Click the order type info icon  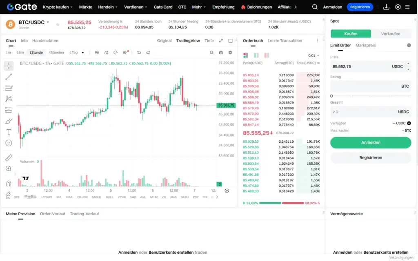coord(409,45)
